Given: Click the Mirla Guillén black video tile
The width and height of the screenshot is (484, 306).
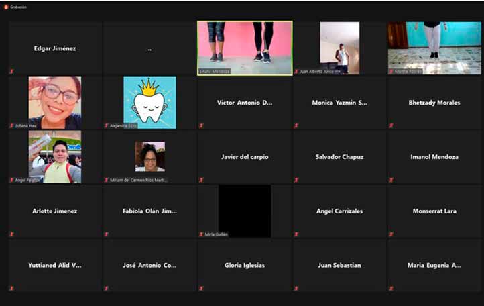Looking at the screenshot, I should (245, 211).
